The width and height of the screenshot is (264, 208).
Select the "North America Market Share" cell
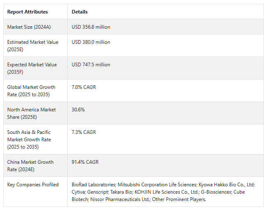pos(31,113)
